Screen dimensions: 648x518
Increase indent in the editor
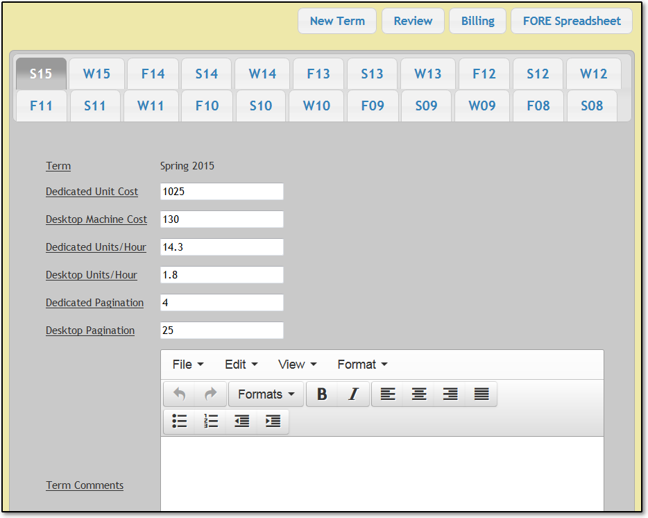tap(273, 421)
